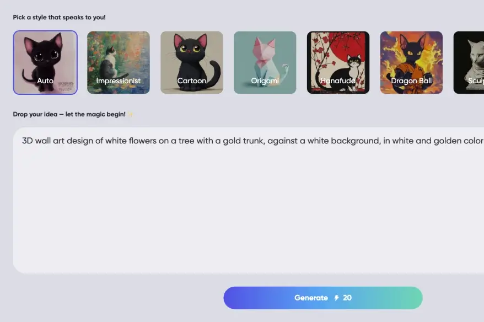
Task: Choose the Impressionist painting style
Action: [x=119, y=62]
